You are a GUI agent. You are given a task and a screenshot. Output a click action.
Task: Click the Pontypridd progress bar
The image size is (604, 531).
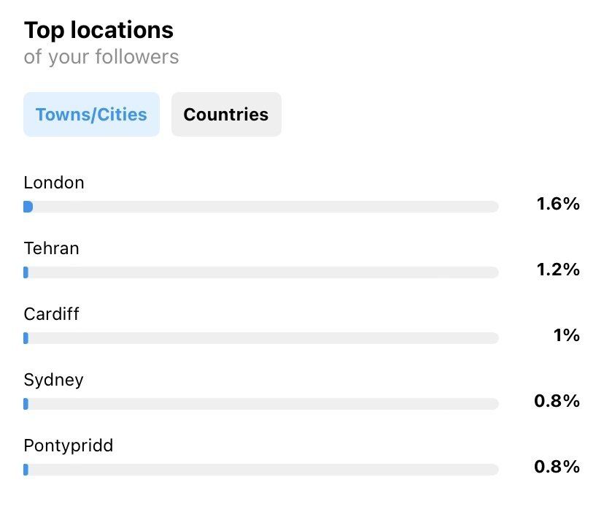tap(261, 470)
